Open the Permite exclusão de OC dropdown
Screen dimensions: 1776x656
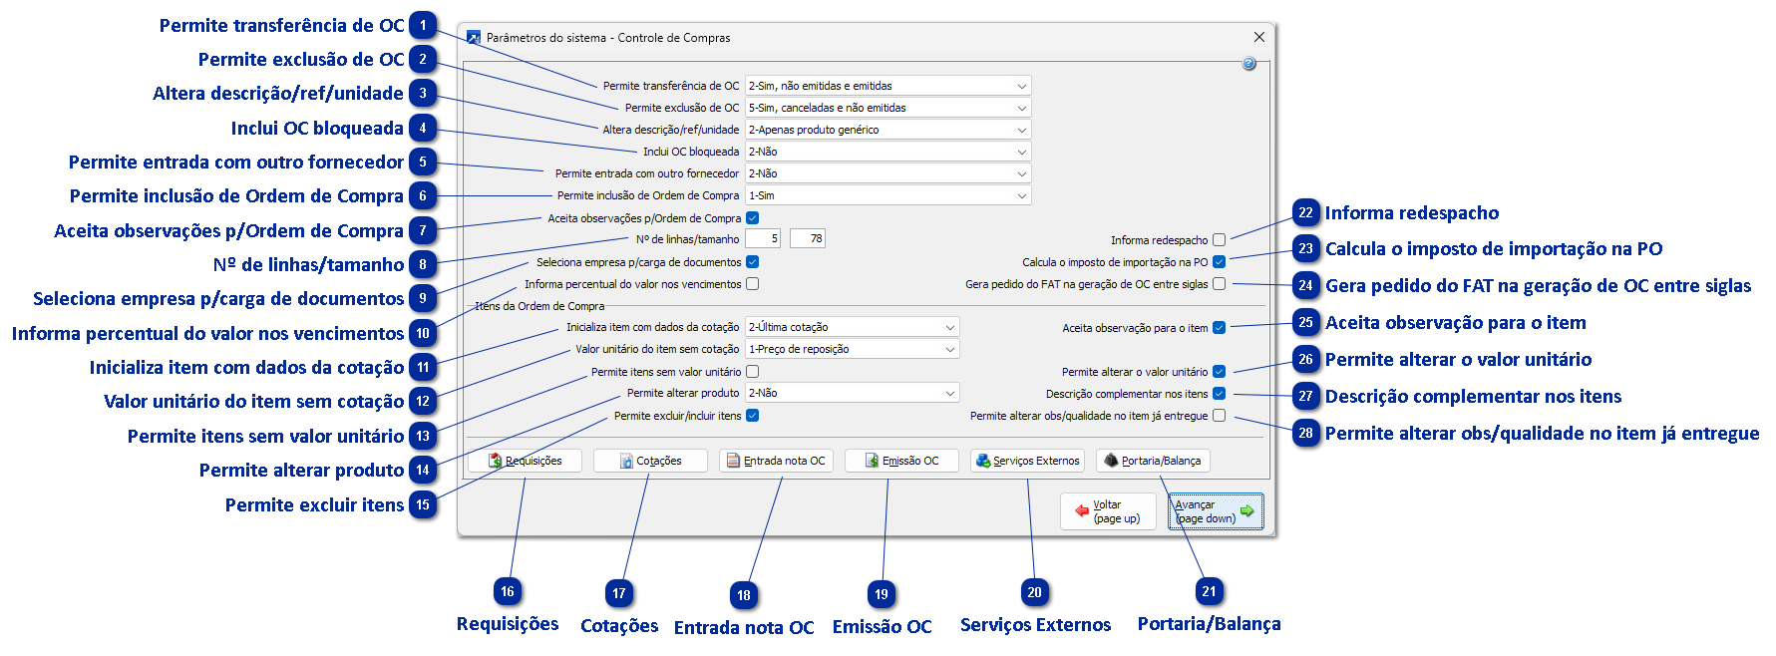pos(888,108)
